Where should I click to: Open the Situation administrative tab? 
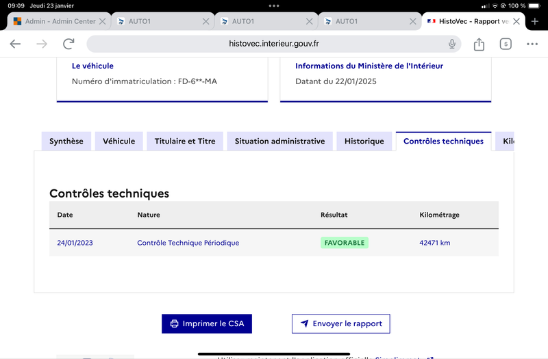pos(279,142)
